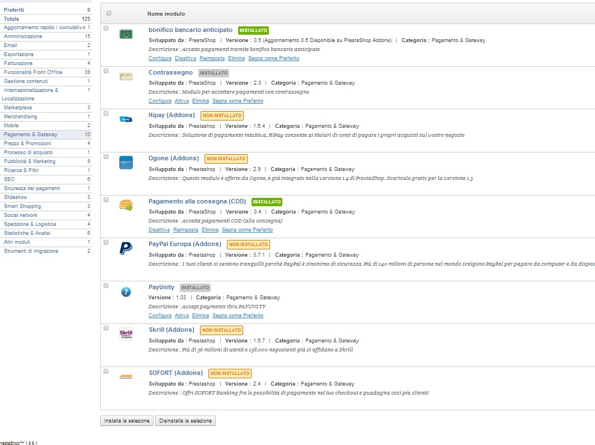Check the Ogone (Addons) checkbox
Image resolution: width=595 pixels, height=445 pixels.
[106, 156]
